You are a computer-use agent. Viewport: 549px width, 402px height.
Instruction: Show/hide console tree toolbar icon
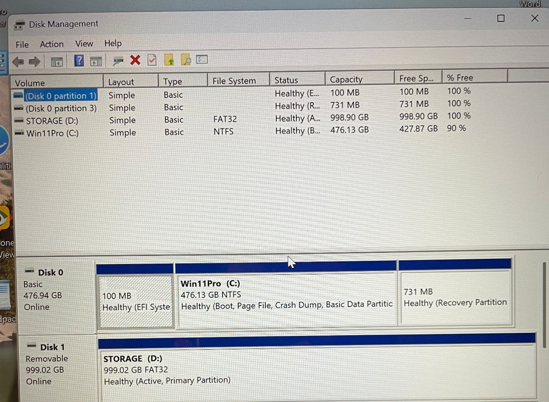(57, 62)
